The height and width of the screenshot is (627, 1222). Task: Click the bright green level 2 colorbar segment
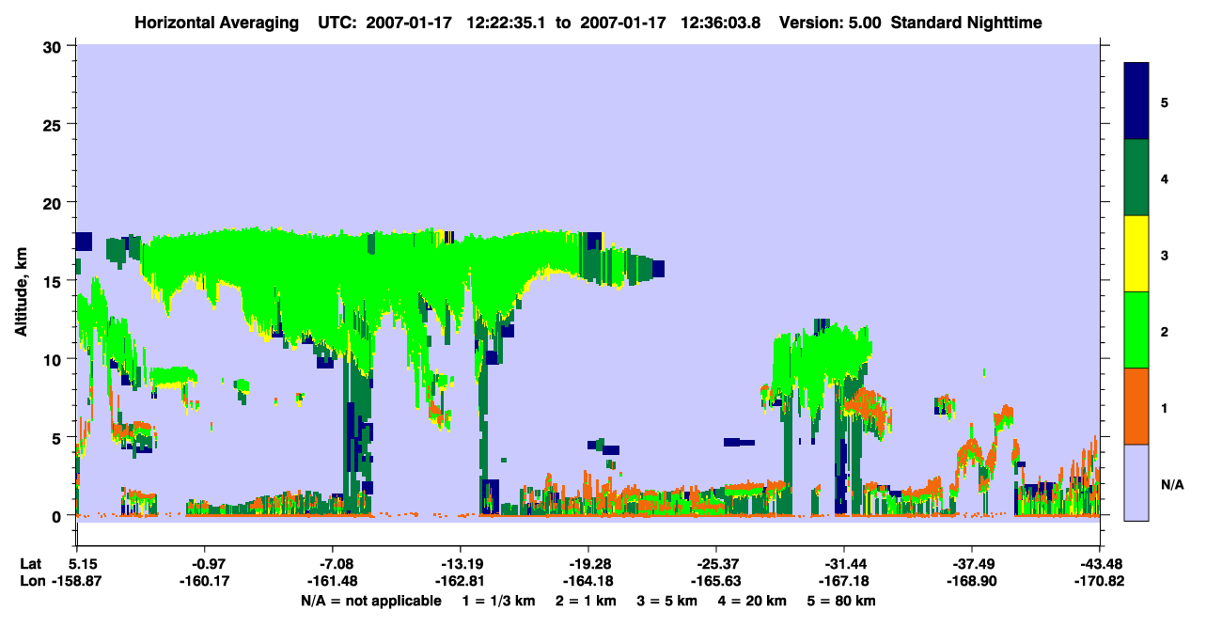(1136, 330)
